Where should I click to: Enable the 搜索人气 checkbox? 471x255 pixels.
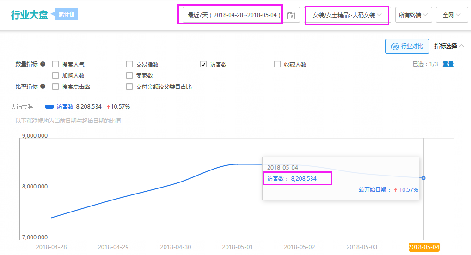pyautogui.click(x=55, y=65)
